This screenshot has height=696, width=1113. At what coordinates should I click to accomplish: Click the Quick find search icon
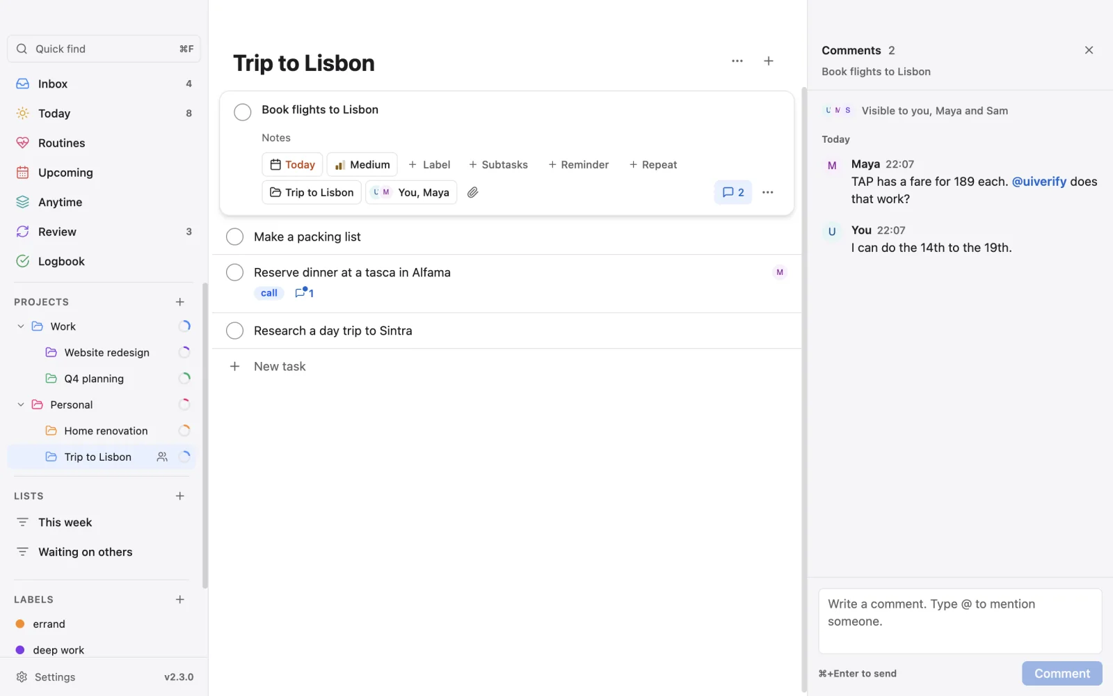click(x=22, y=49)
